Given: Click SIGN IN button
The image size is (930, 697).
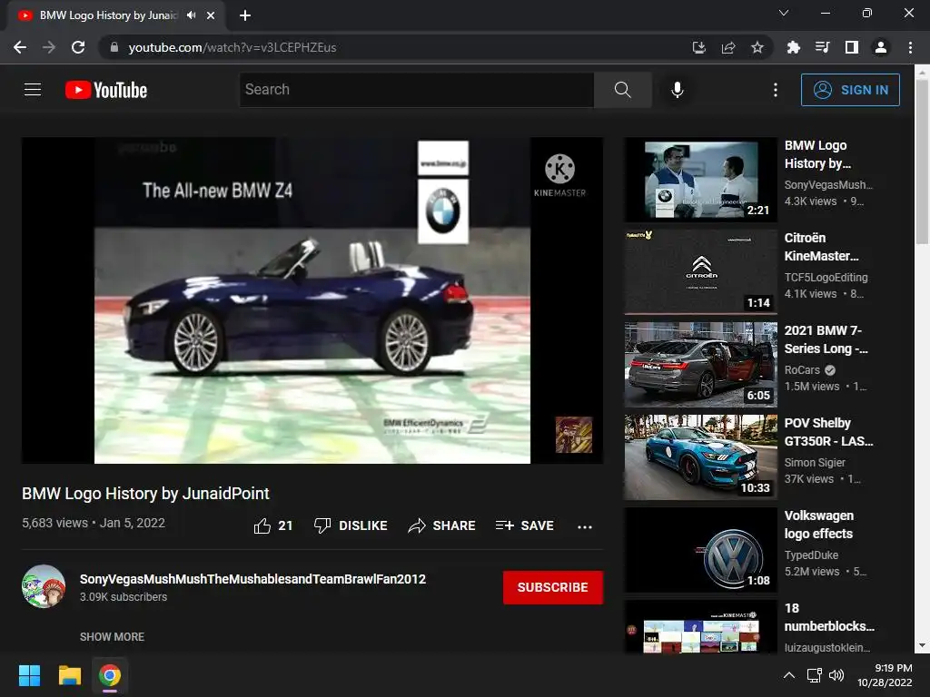Looking at the screenshot, I should (850, 90).
